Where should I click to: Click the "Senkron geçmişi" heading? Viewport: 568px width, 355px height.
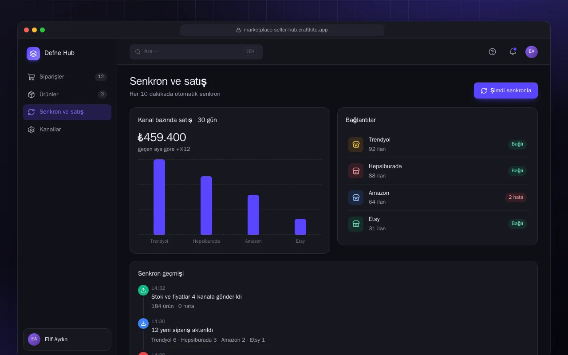161,274
